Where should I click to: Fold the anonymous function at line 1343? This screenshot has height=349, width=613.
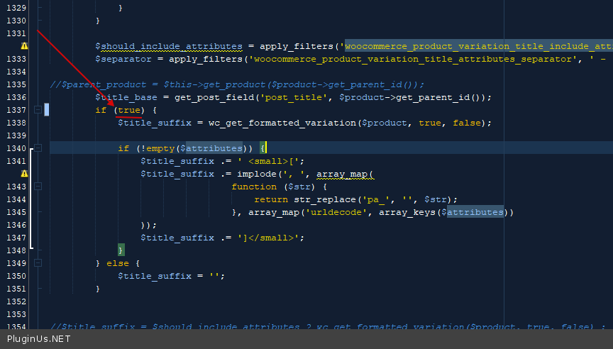point(38,187)
